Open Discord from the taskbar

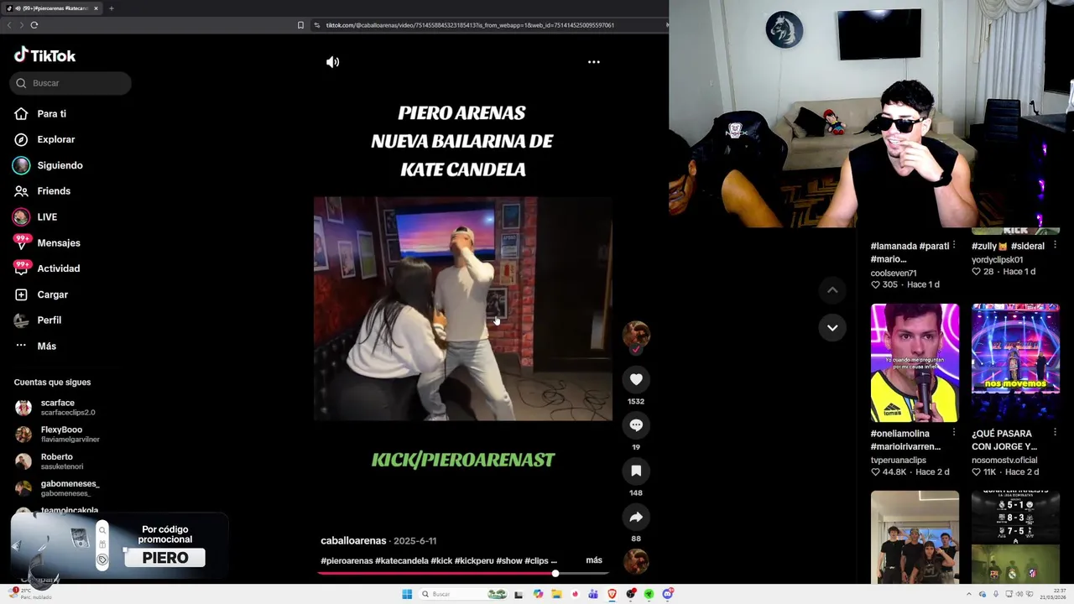coord(668,595)
